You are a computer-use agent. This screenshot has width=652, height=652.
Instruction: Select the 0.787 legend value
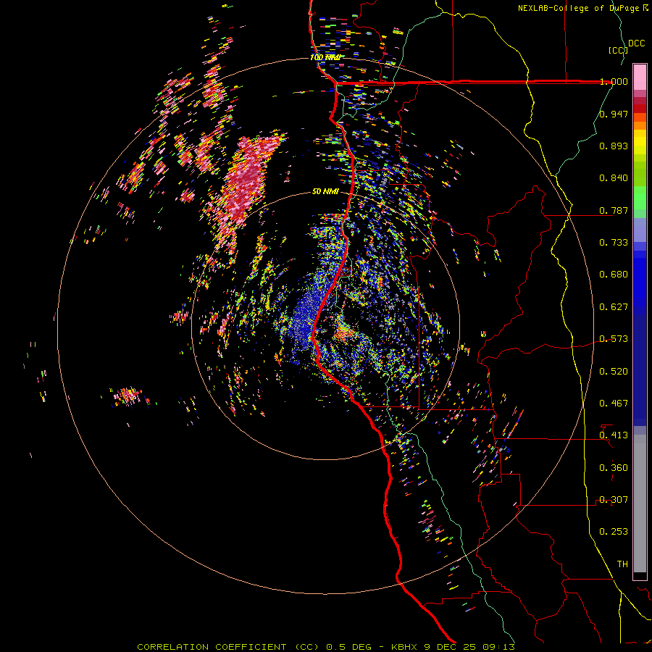[x=614, y=210]
